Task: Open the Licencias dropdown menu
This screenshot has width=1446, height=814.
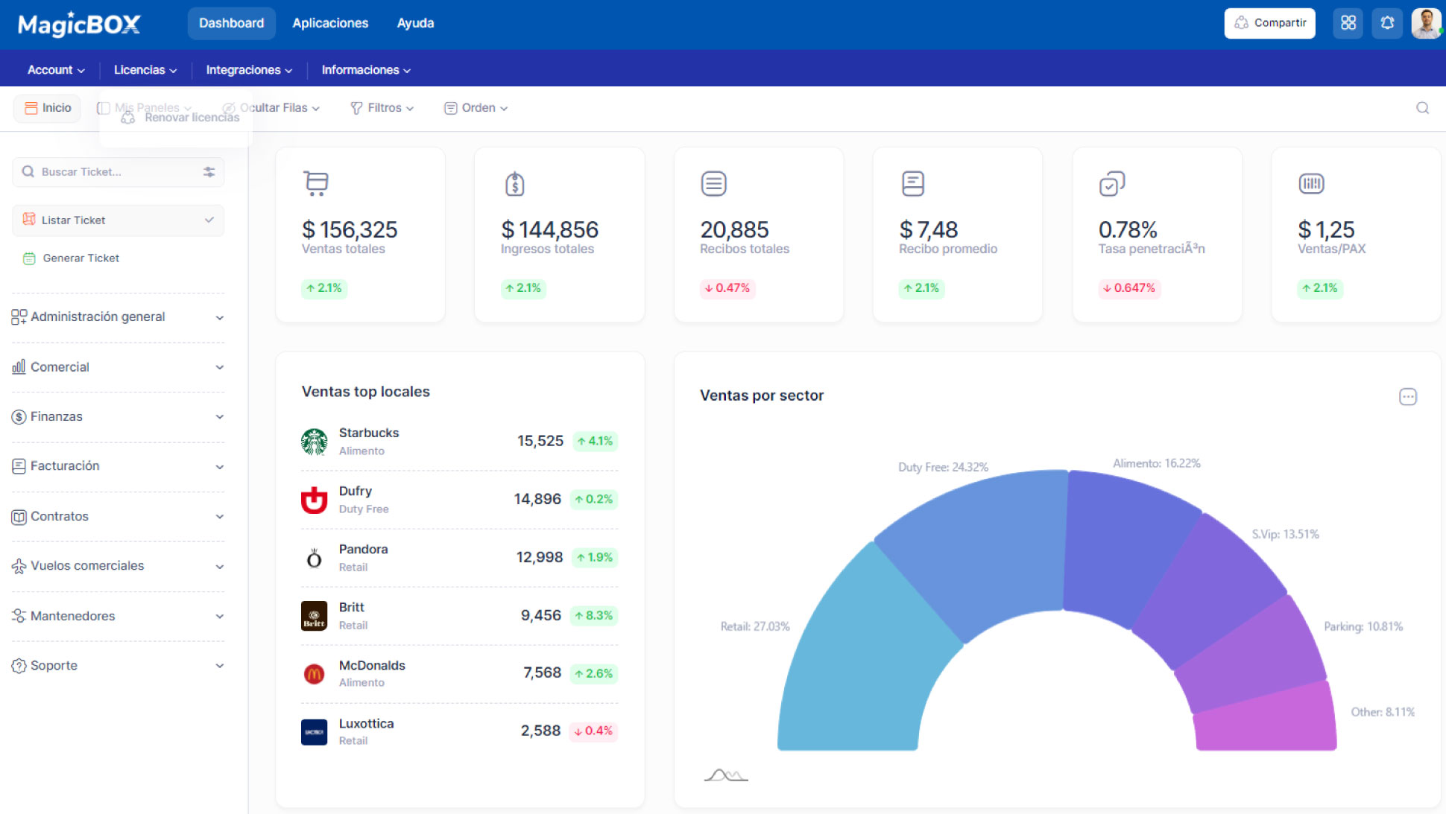Action: coord(145,70)
